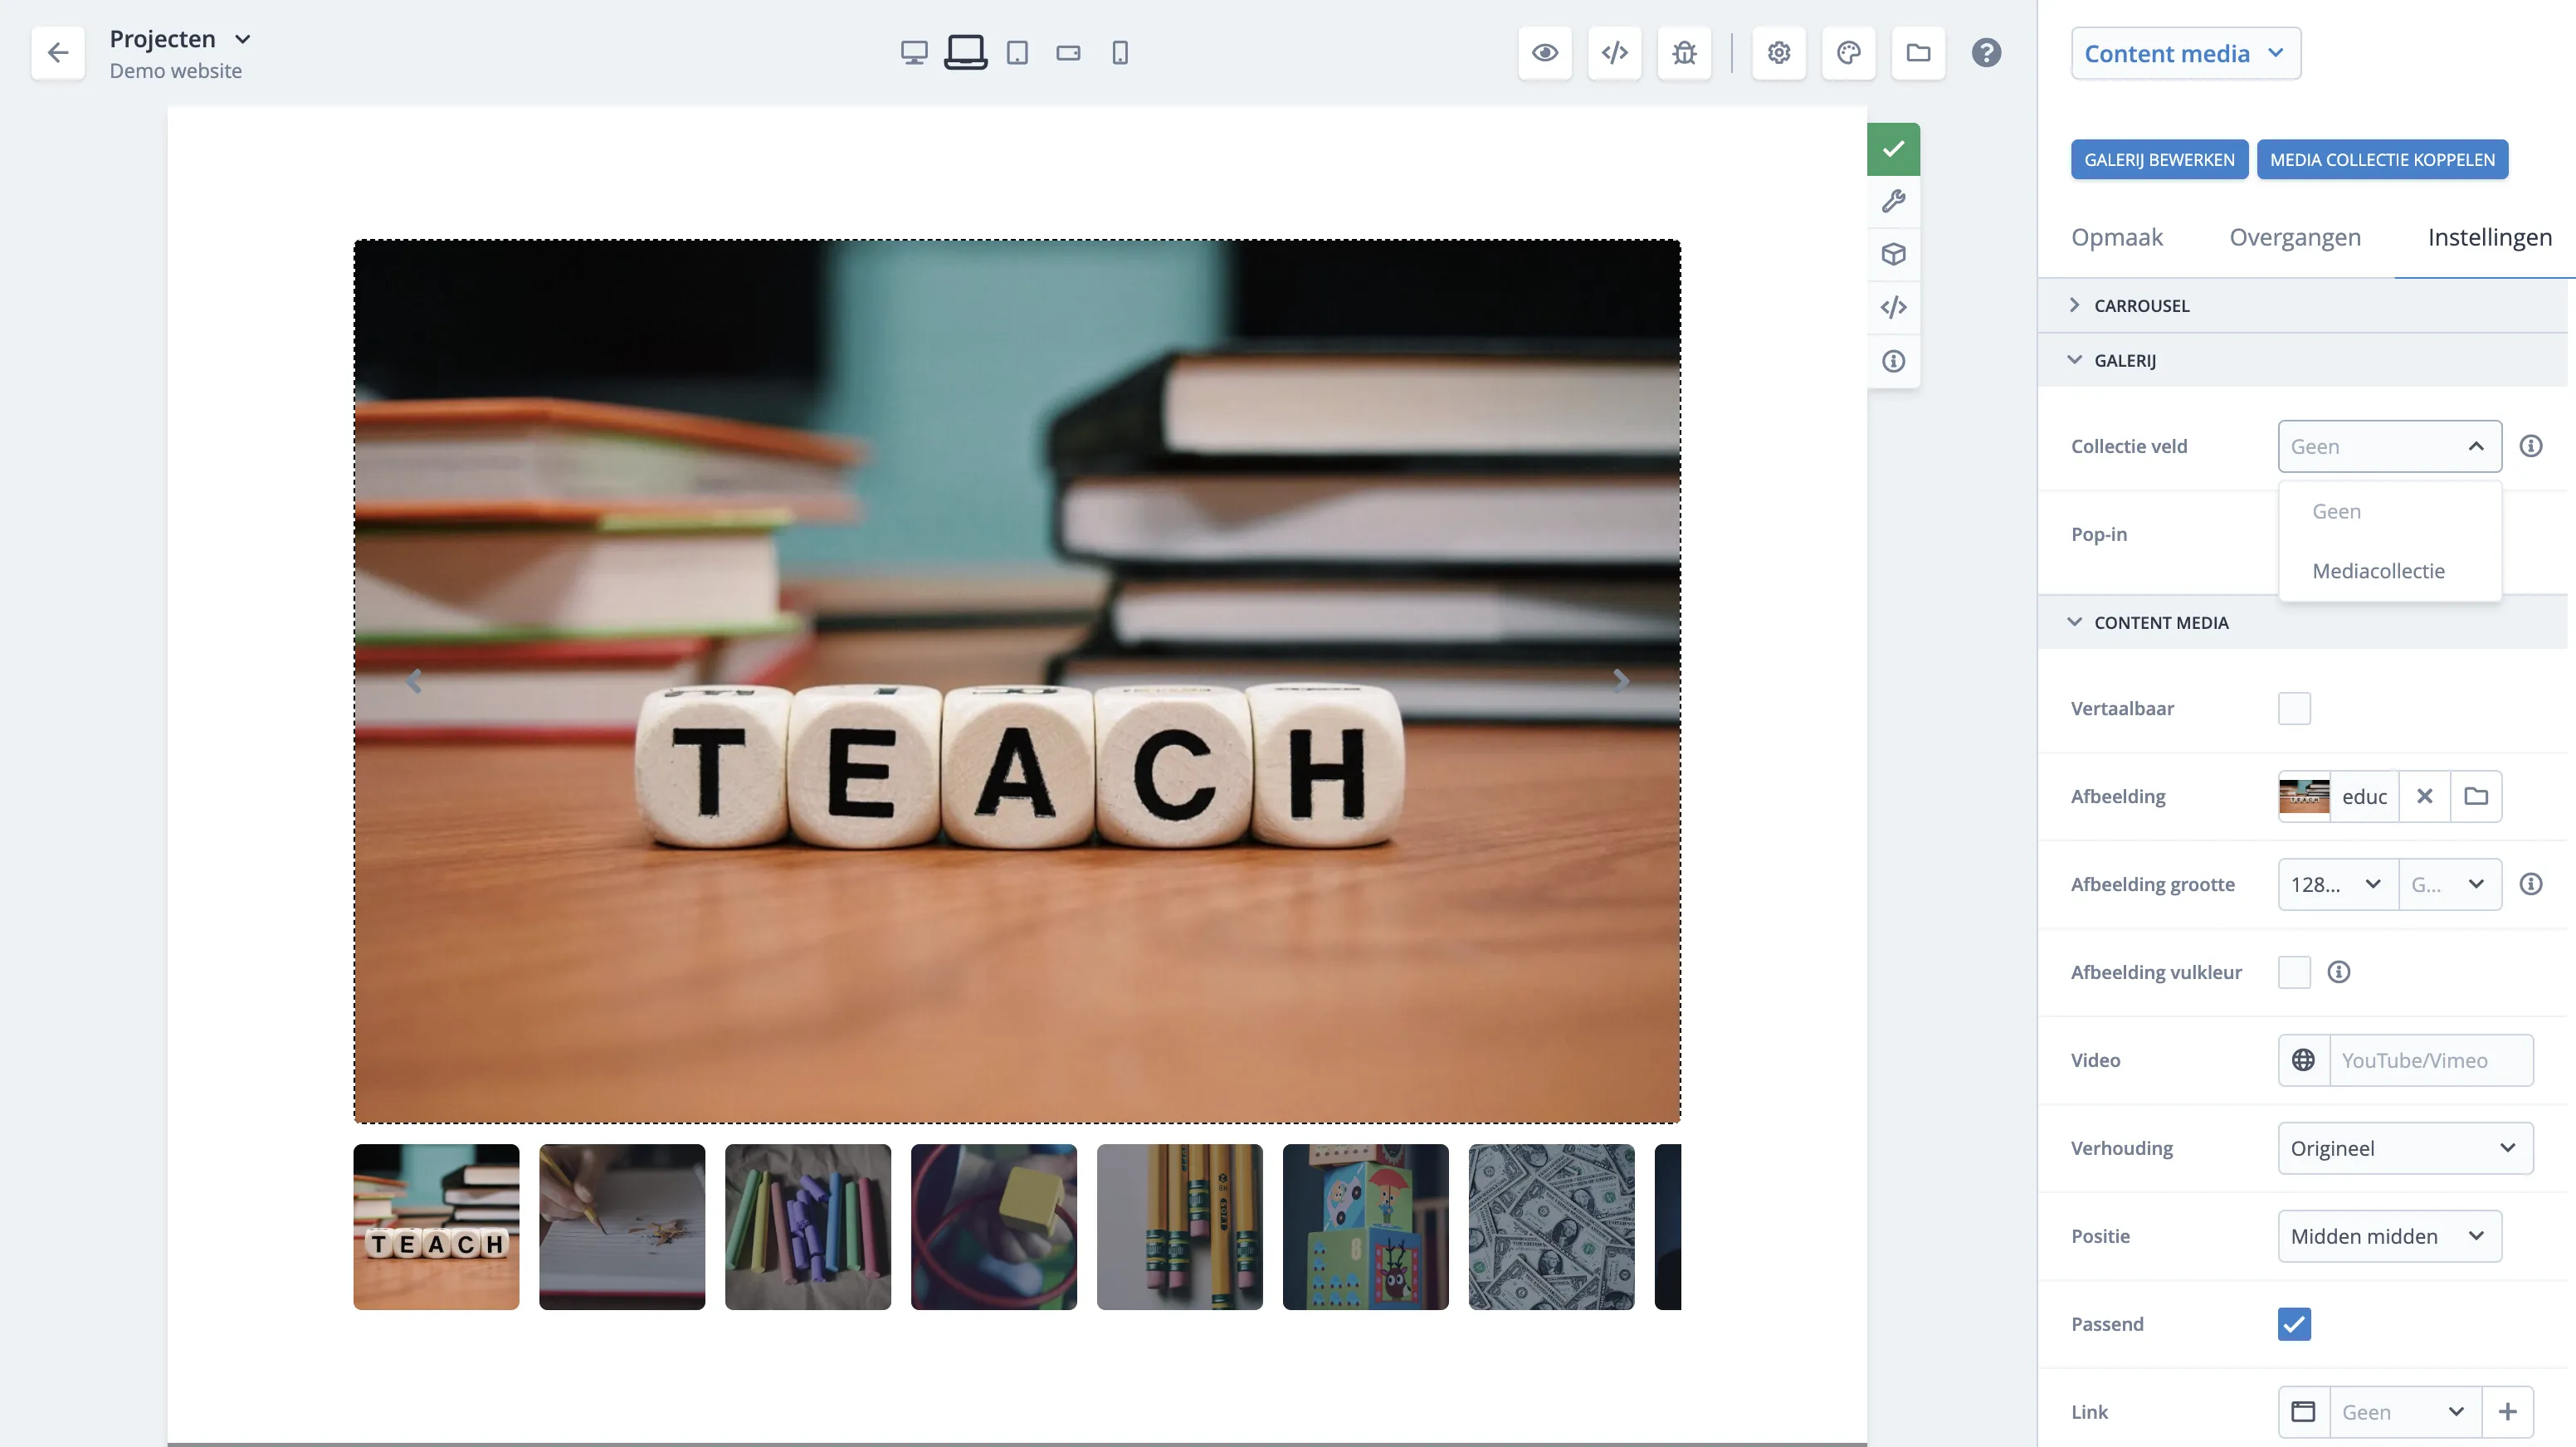Image resolution: width=2576 pixels, height=1447 pixels.
Task: Select the mobile phone viewport icon
Action: (1120, 53)
